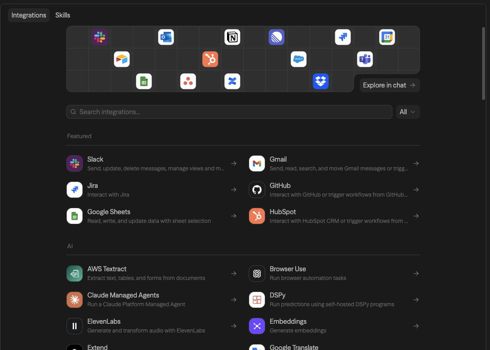The height and width of the screenshot is (350, 490).
Task: Click the Google Sheets icon in Featured list
Action: [x=75, y=216]
